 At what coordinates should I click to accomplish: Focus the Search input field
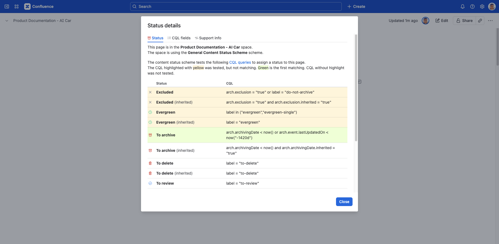[236, 7]
